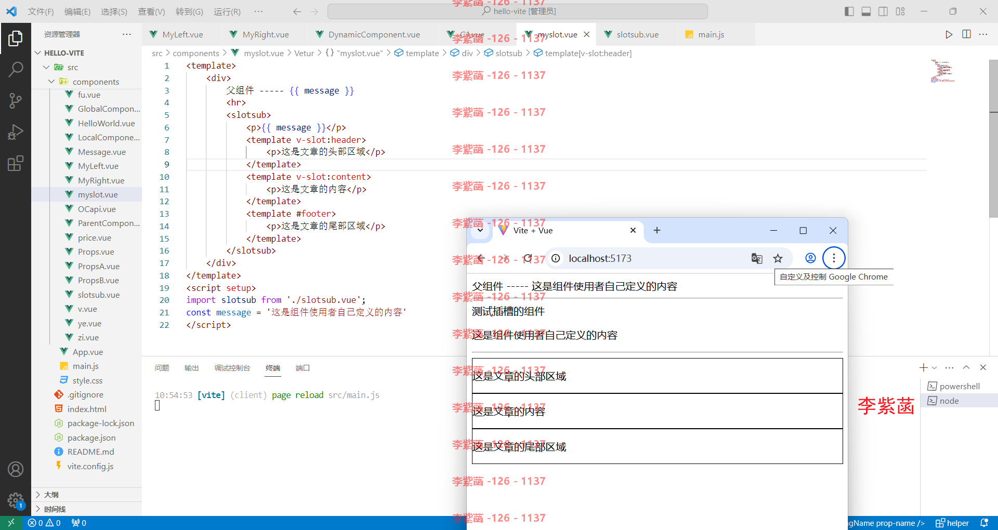Viewport: 998px width, 530px height.
Task: Open Explorer panel more actions ellipsis
Action: coord(127,34)
